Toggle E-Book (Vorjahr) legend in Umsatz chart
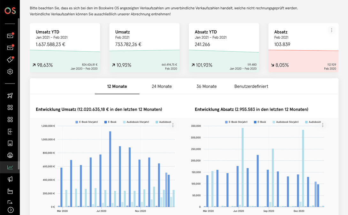Viewport: 348px width, 215px height. [87, 122]
